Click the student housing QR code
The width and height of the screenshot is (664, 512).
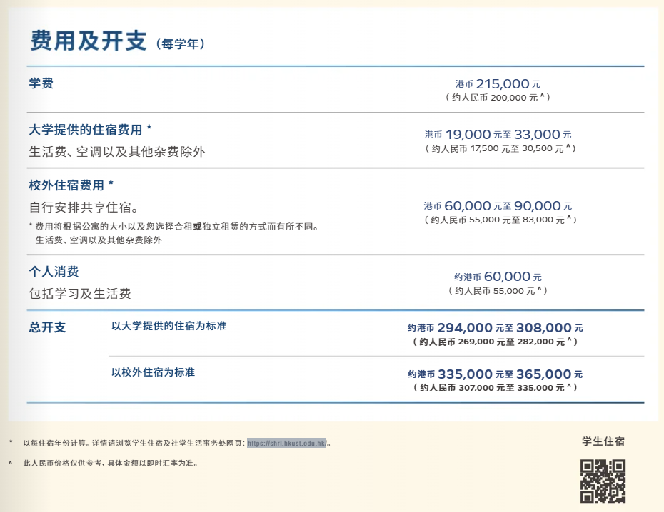coord(603,481)
